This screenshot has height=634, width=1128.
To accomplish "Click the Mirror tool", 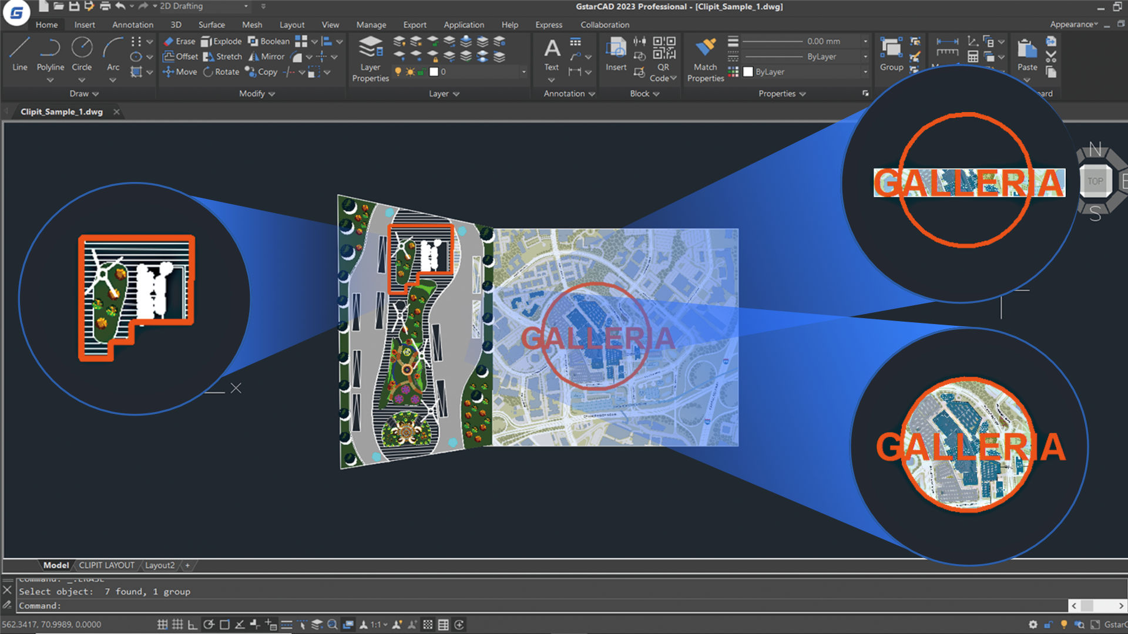I will pyautogui.click(x=266, y=56).
